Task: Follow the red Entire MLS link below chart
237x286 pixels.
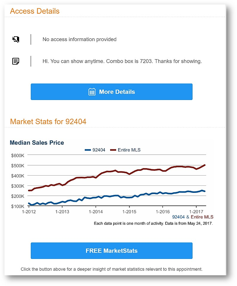Action: 202,217
